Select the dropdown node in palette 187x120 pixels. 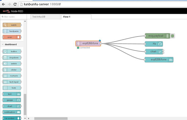[12, 58]
